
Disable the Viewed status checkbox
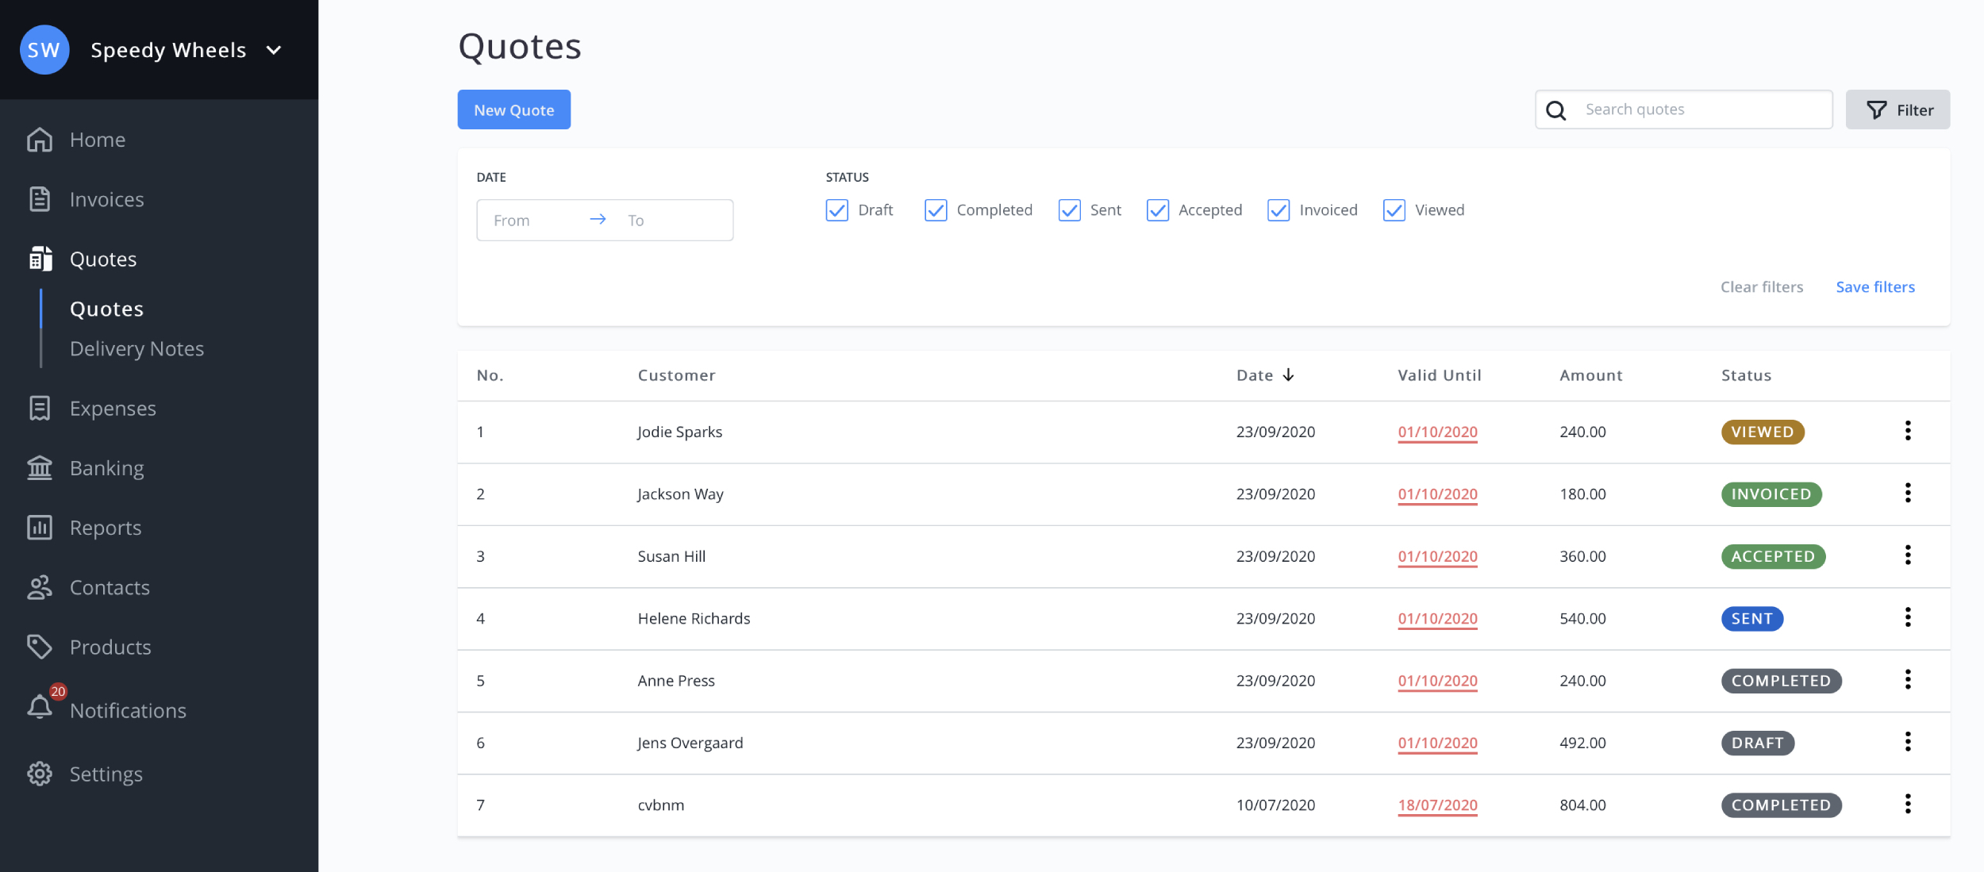1393,210
